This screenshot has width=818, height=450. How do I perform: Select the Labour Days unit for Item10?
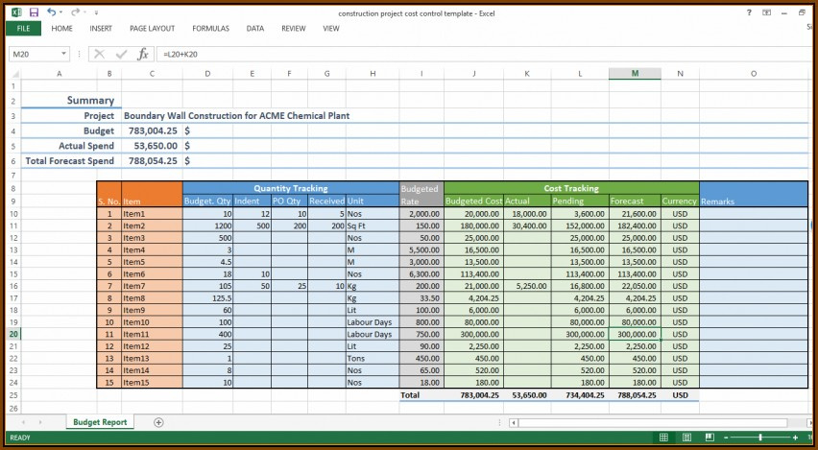coord(373,322)
